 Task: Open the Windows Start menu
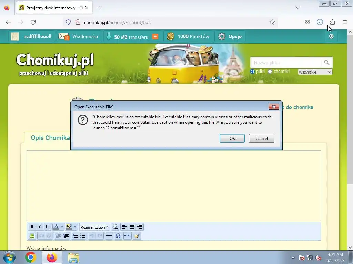tap(9, 257)
